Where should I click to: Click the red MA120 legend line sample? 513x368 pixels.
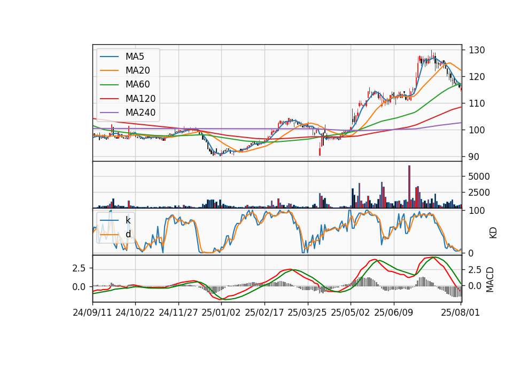coord(109,99)
